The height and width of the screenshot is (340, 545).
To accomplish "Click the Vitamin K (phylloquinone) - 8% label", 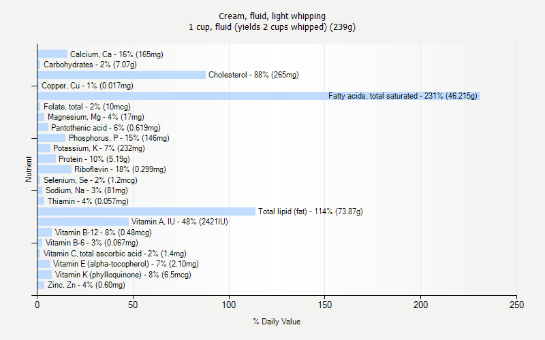I will 123,275.
